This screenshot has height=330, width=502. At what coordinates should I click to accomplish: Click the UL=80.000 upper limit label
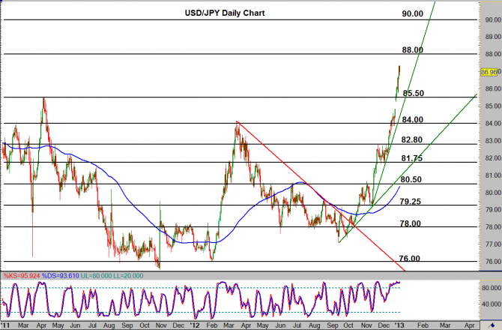tap(96, 275)
